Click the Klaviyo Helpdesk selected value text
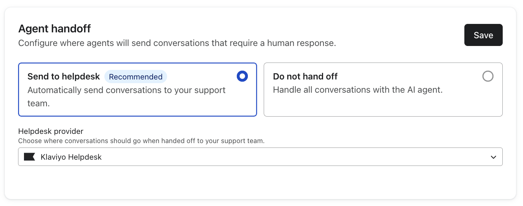This screenshot has width=523, height=206. (71, 157)
